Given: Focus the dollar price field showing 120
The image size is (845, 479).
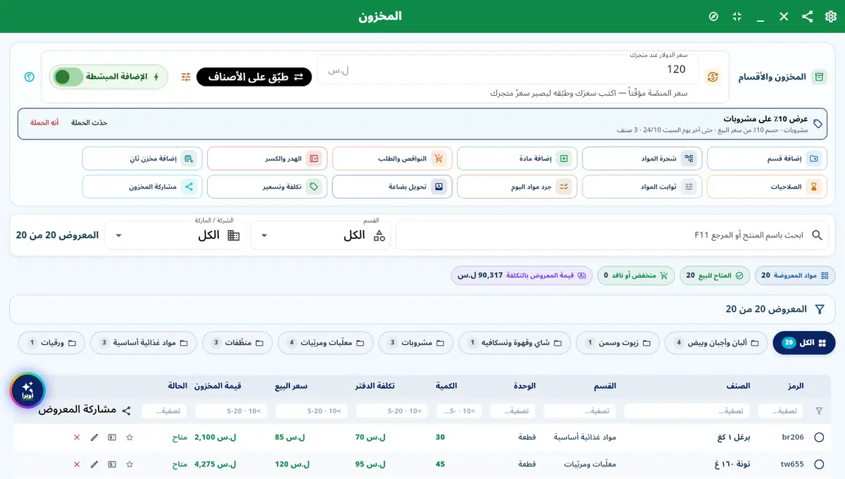Looking at the screenshot, I should click(508, 70).
